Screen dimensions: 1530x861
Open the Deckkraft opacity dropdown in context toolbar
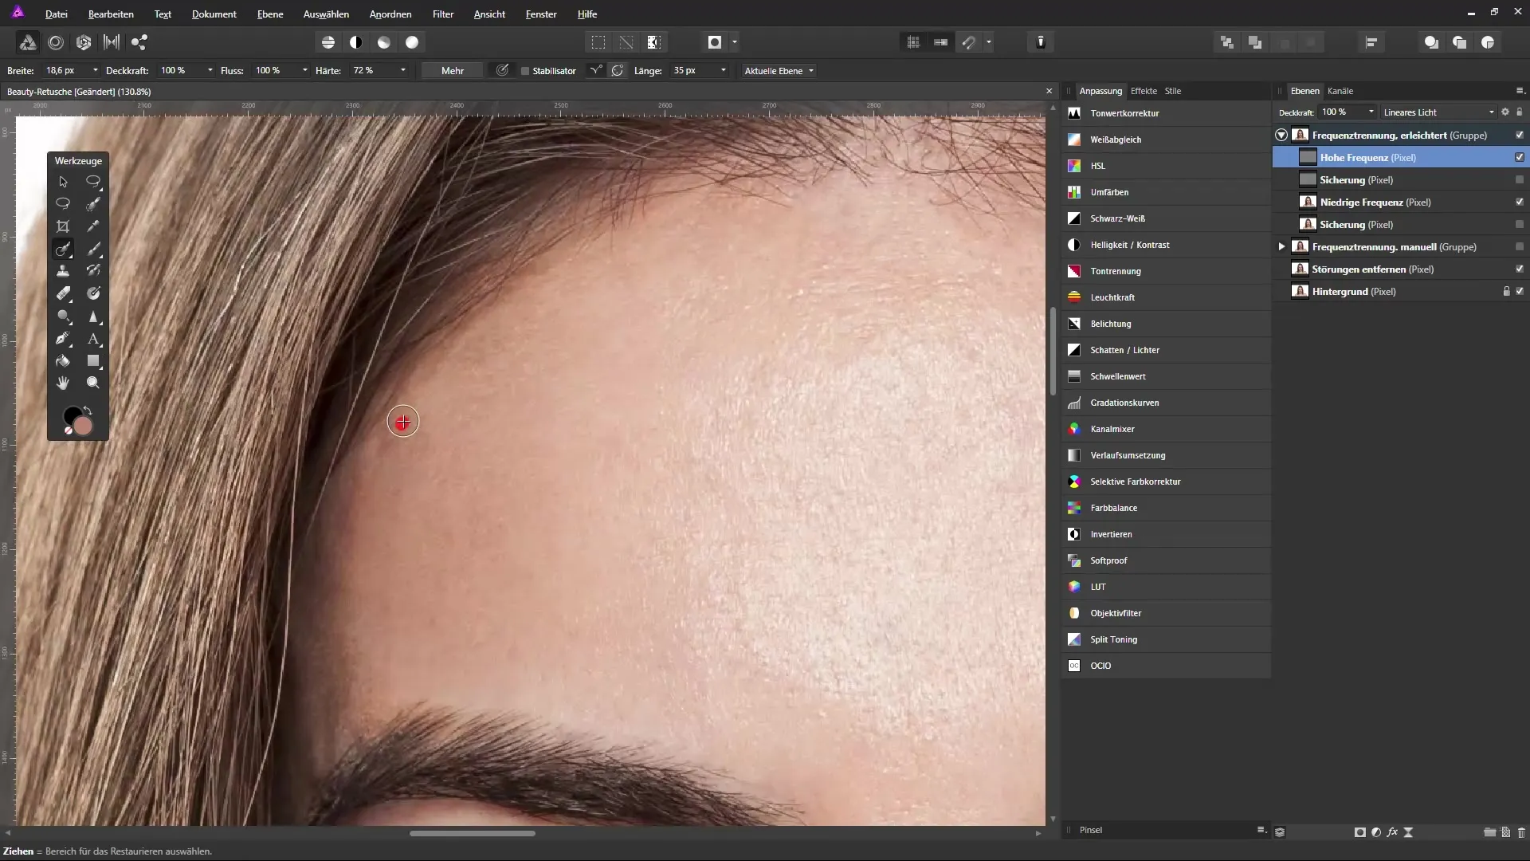tap(210, 71)
